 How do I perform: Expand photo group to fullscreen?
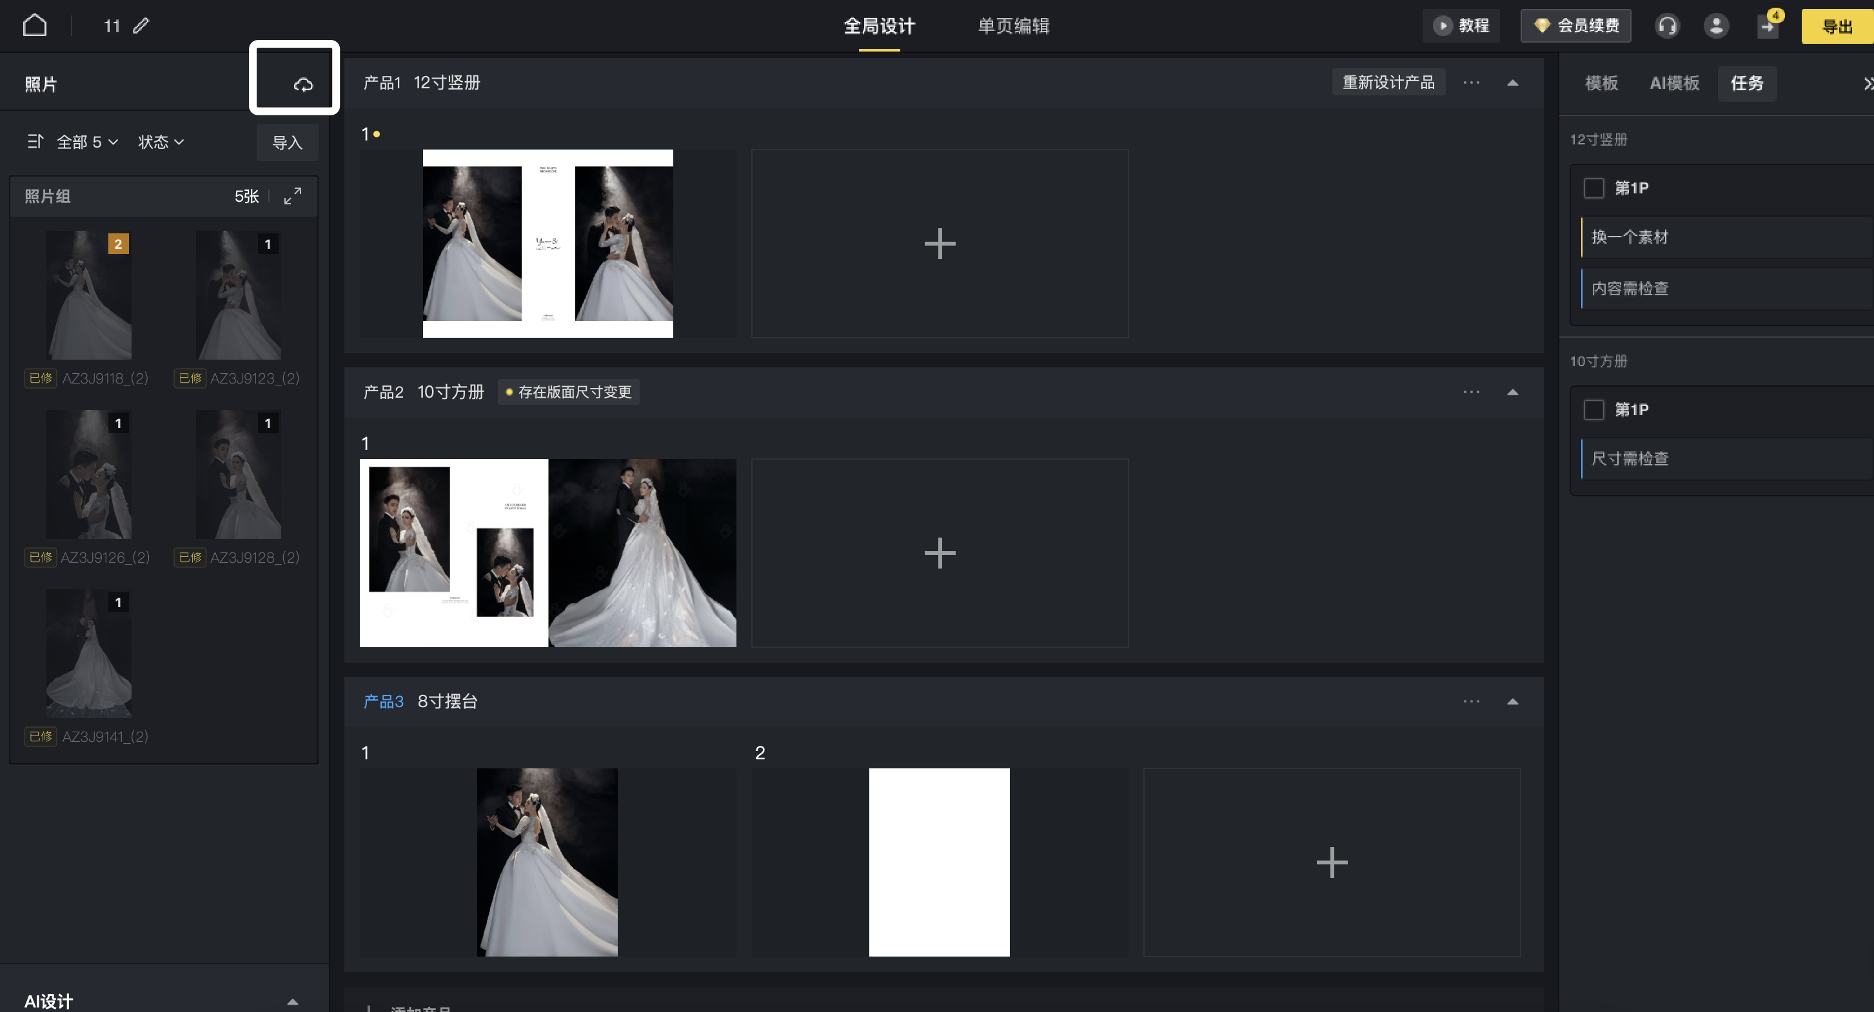click(292, 195)
